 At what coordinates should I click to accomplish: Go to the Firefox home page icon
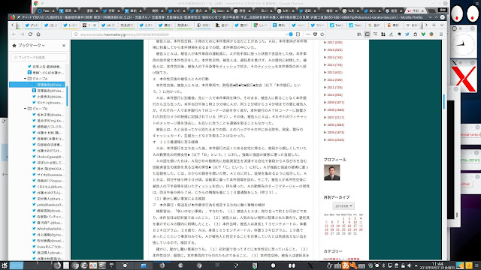(38, 34)
